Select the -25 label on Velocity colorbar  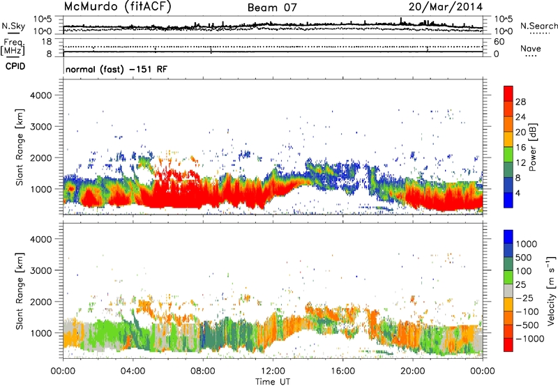(x=526, y=298)
